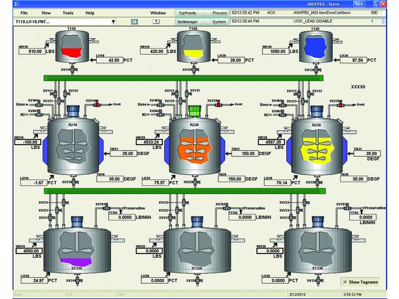The height and width of the screenshot is (299, 399).
Task: Click the XV801 N2 inlet valve
Action: 39,115
